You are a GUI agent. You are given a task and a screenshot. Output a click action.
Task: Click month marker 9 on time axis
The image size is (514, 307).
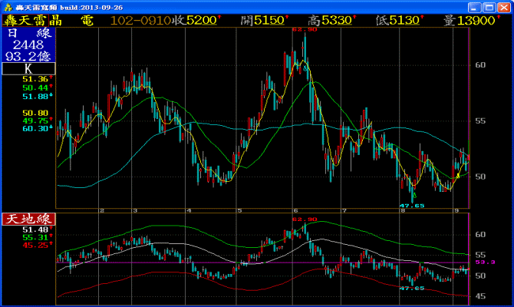456,210
